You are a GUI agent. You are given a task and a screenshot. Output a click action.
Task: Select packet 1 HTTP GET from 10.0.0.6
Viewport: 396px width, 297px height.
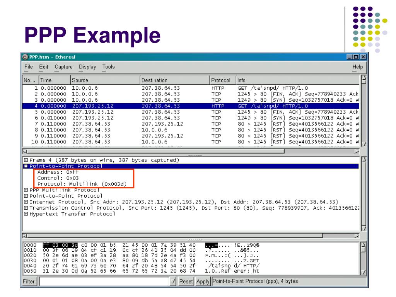click(x=191, y=88)
